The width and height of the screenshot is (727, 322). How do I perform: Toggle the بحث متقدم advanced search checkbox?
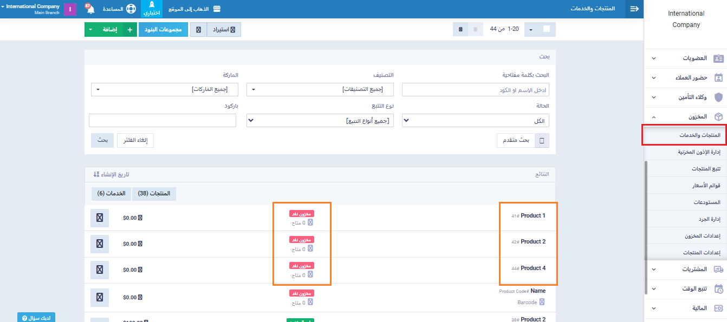coord(542,141)
